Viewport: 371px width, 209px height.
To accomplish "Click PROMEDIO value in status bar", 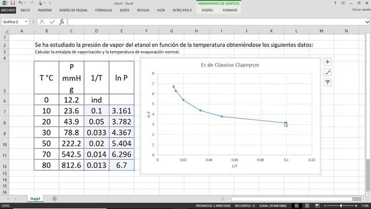I will point(213,206).
